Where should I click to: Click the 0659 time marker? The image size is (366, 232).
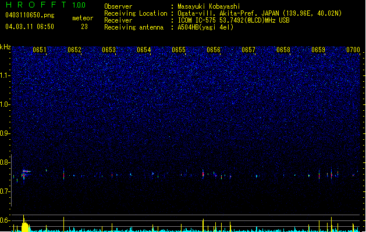pos(318,50)
